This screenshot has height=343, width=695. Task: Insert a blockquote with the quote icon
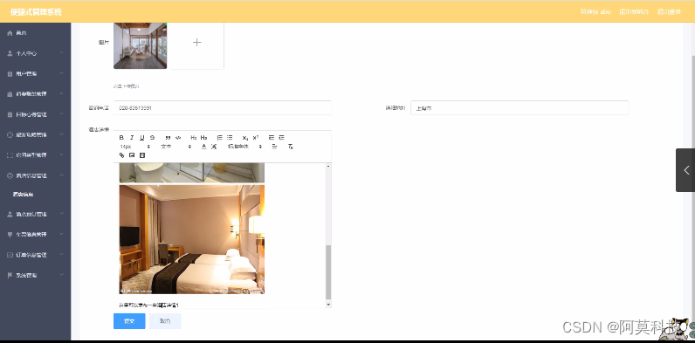click(x=168, y=138)
